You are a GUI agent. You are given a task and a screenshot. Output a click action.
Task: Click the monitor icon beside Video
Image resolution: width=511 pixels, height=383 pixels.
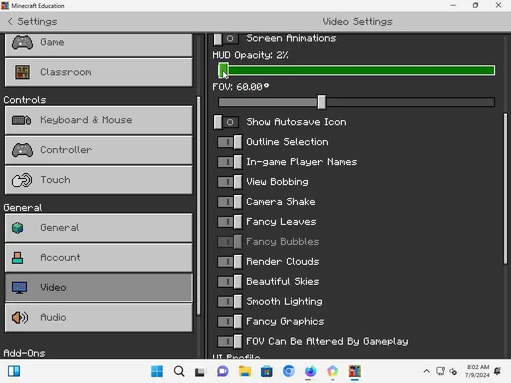(19, 288)
